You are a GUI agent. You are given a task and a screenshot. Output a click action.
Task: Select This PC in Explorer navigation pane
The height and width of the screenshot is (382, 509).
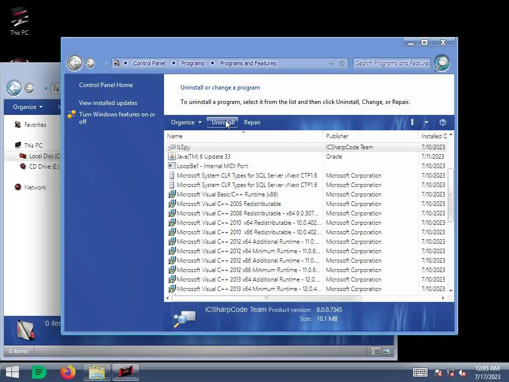(33, 146)
